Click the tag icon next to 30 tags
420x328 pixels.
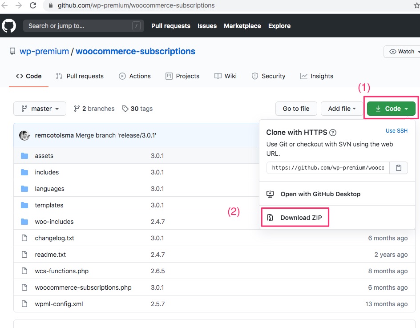(x=125, y=109)
